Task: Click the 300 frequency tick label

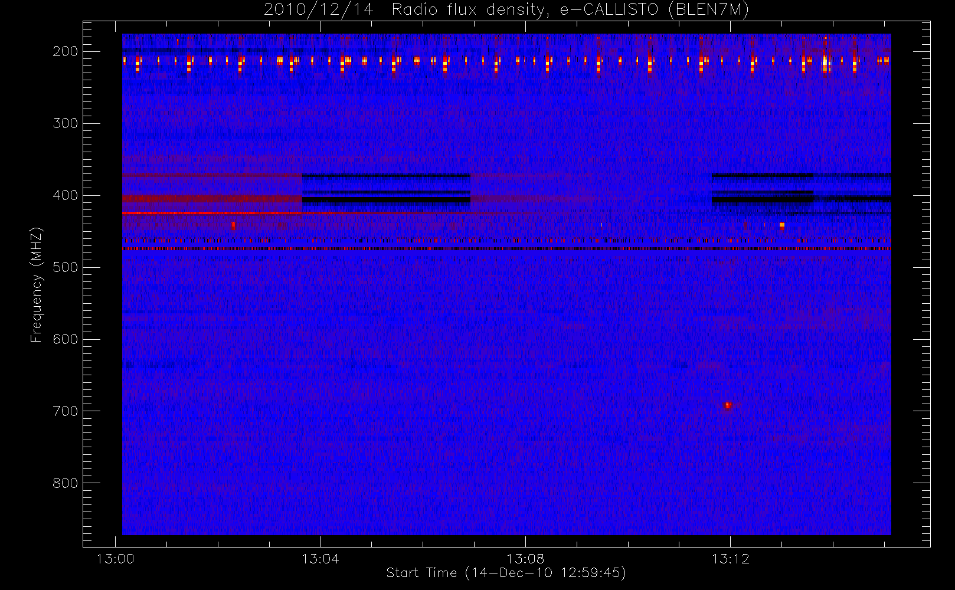Action: [x=66, y=123]
